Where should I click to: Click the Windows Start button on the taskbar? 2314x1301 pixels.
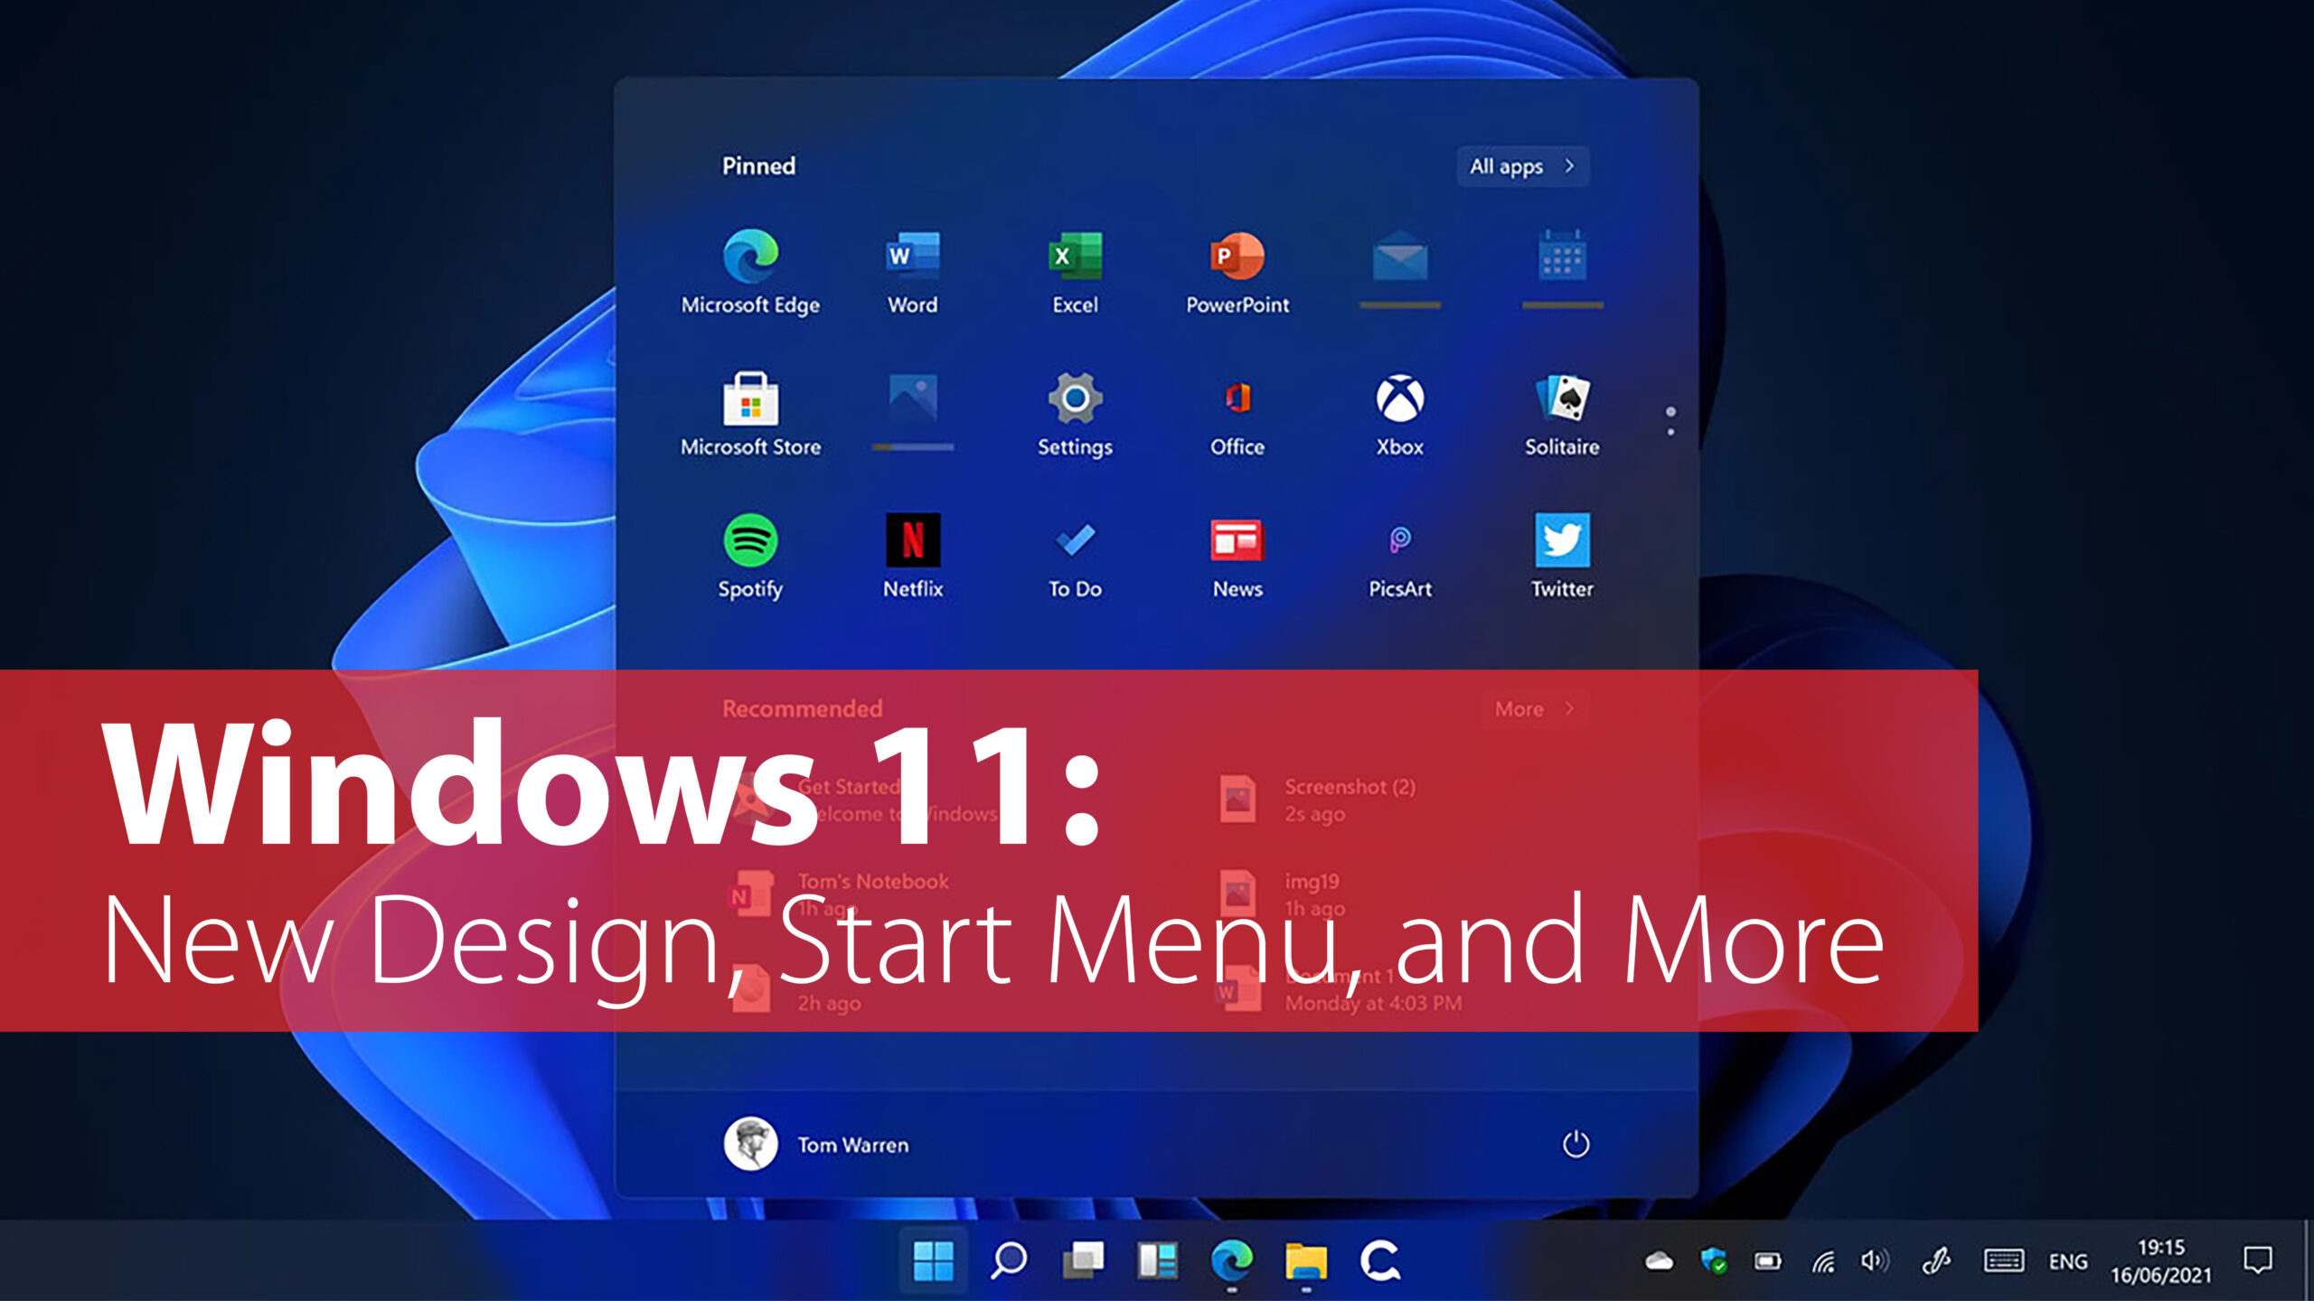(933, 1260)
